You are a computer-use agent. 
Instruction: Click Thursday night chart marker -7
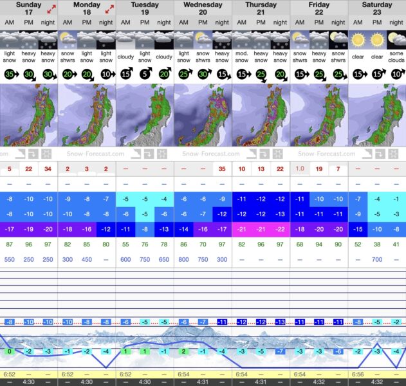280,351
